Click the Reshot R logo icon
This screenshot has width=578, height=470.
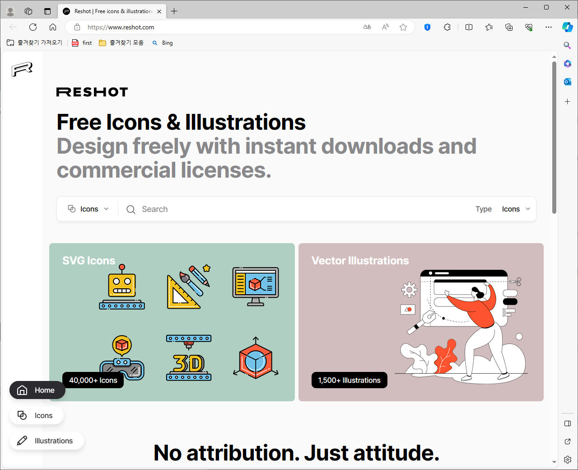pos(22,69)
